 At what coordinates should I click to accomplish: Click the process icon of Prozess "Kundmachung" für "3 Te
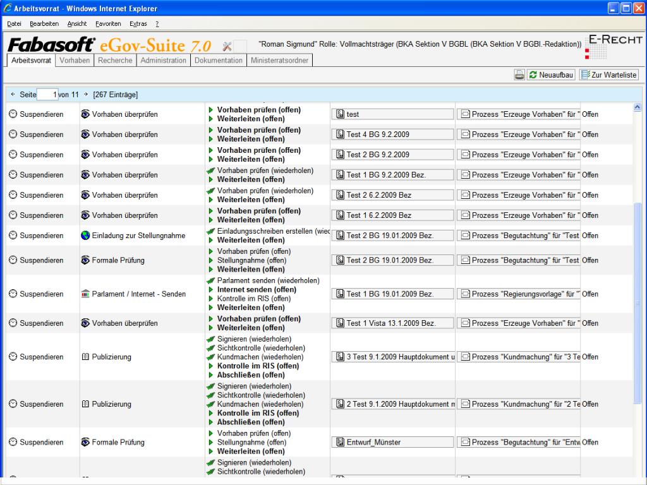(x=466, y=357)
